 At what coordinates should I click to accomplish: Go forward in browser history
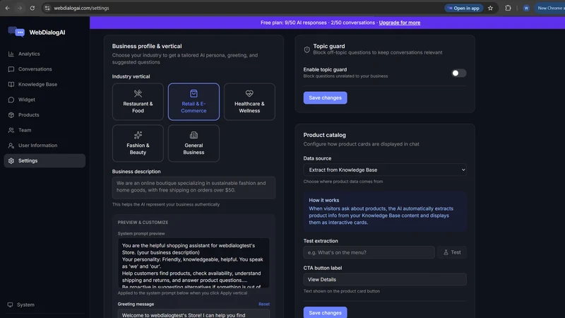(x=20, y=8)
